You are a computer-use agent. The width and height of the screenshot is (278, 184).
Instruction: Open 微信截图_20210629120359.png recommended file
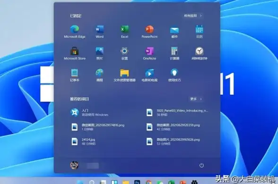[x=173, y=127]
